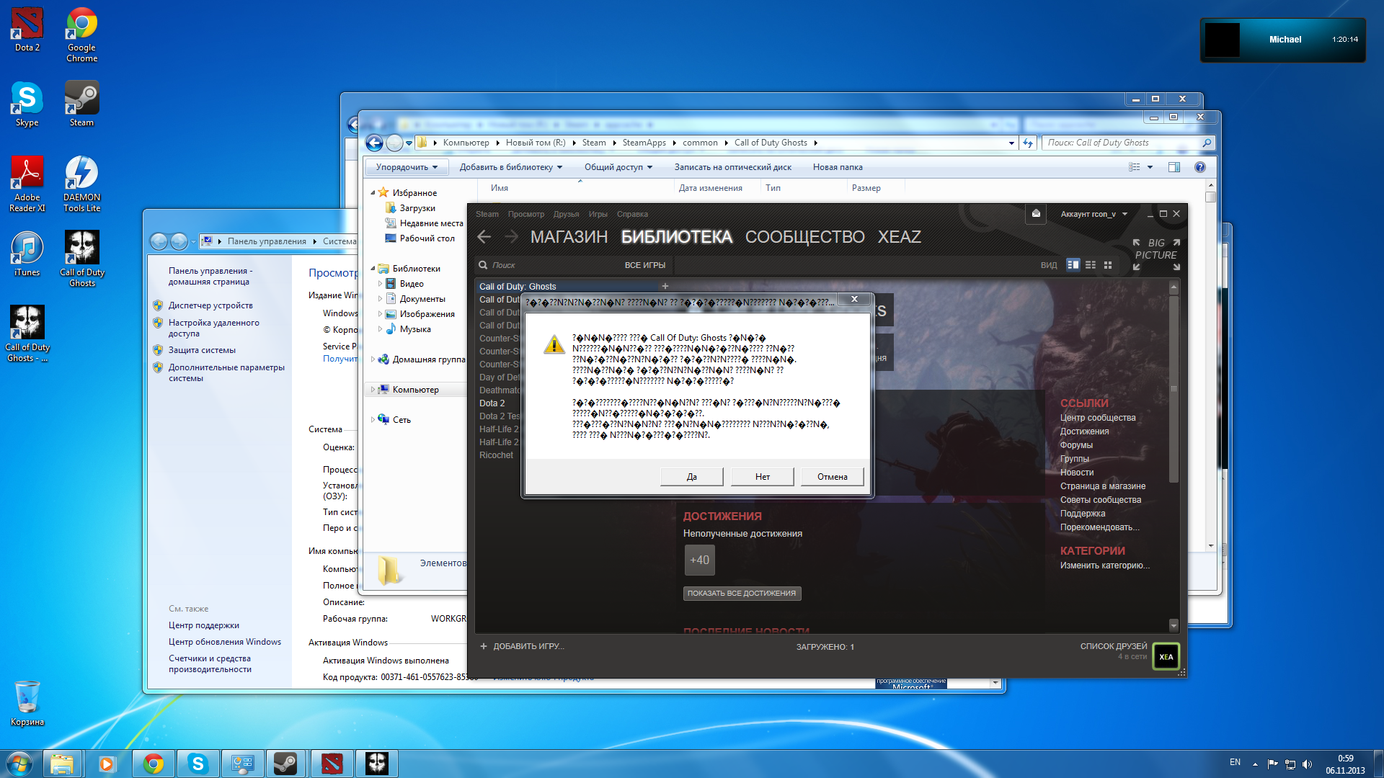Select Компьютер in Explorer tree

[415, 390]
